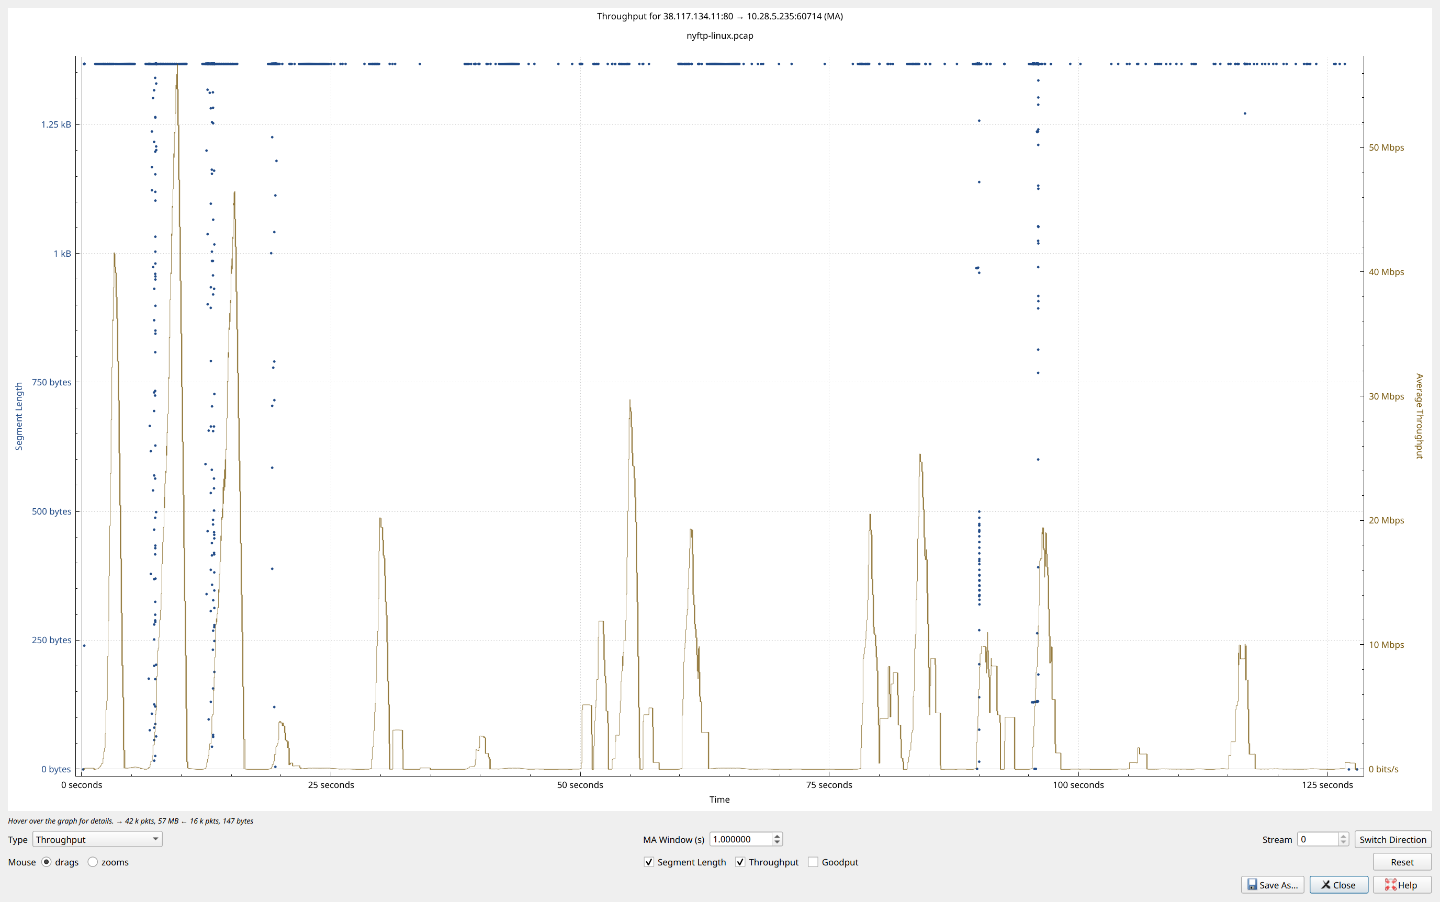
Task: Click the Save As... button
Action: tap(1272, 885)
